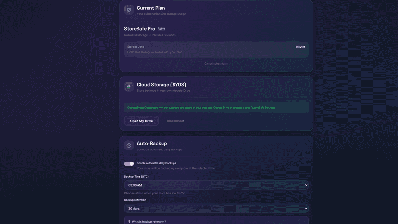Click the Backup Time (UTC) label
398x224 pixels.
[137, 177]
